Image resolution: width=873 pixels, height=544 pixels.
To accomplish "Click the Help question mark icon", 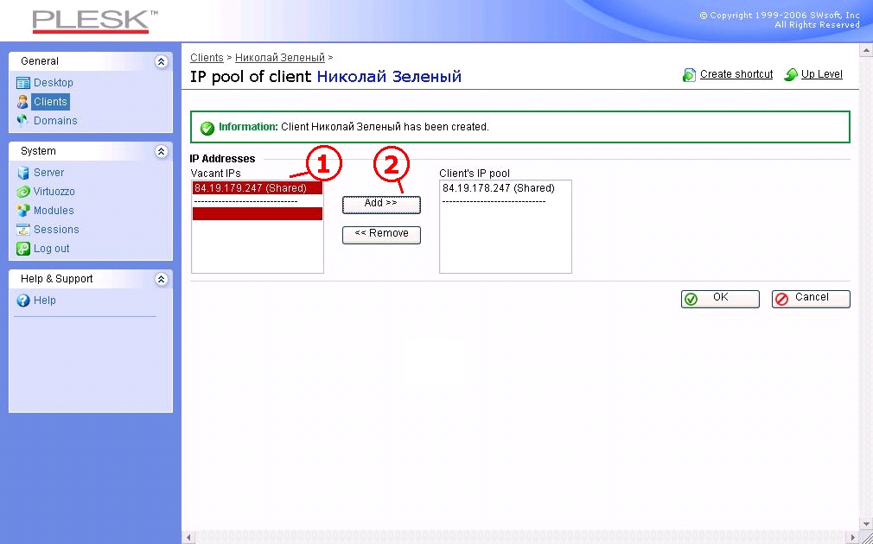I will point(23,300).
